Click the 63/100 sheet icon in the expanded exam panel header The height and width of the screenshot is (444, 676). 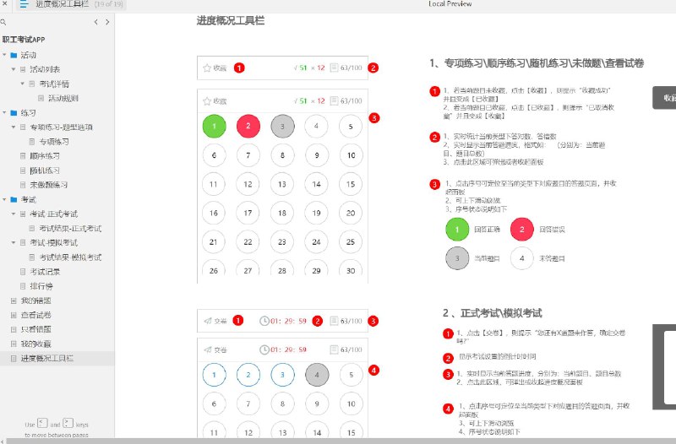coord(334,349)
